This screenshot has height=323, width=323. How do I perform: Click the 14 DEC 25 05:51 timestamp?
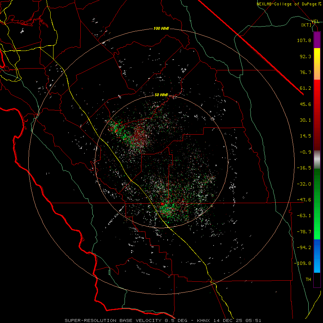[238, 320]
